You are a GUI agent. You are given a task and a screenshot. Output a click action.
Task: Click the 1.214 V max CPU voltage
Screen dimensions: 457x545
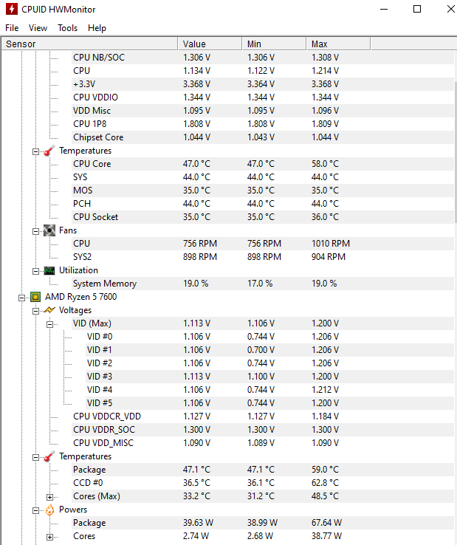325,71
